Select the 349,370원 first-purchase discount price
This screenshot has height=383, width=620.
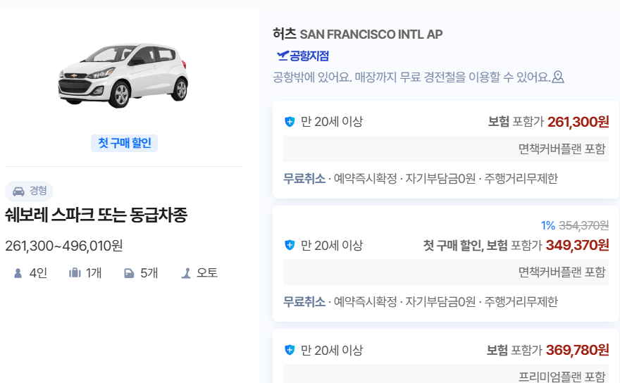point(577,246)
